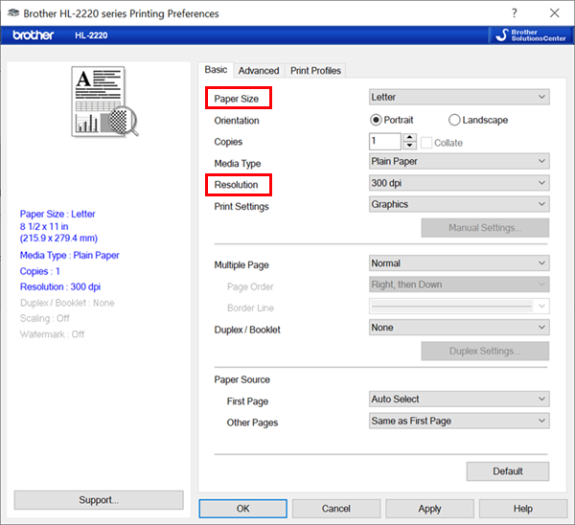Click the HL-2220 model name in the banner
This screenshot has height=525, width=575.
[x=91, y=35]
